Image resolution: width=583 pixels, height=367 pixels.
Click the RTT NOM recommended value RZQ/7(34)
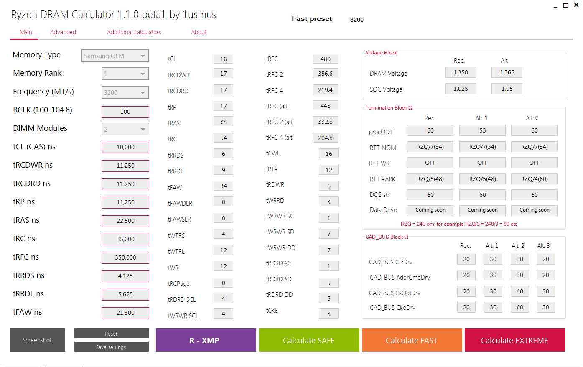pos(430,147)
